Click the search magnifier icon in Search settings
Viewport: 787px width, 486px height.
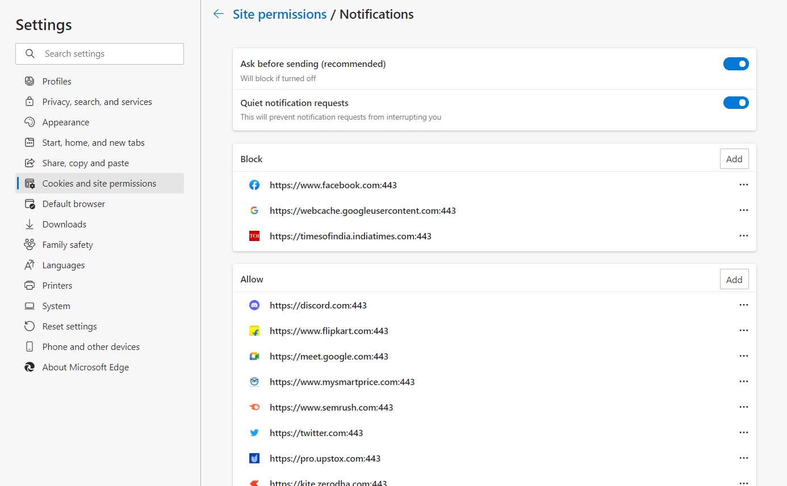pyautogui.click(x=30, y=54)
